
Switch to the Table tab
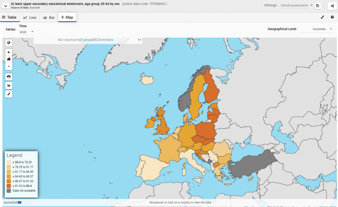[9, 18]
